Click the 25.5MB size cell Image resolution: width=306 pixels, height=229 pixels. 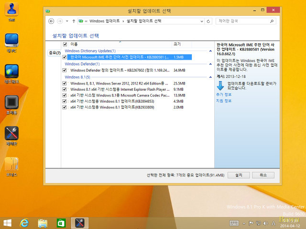179,83
